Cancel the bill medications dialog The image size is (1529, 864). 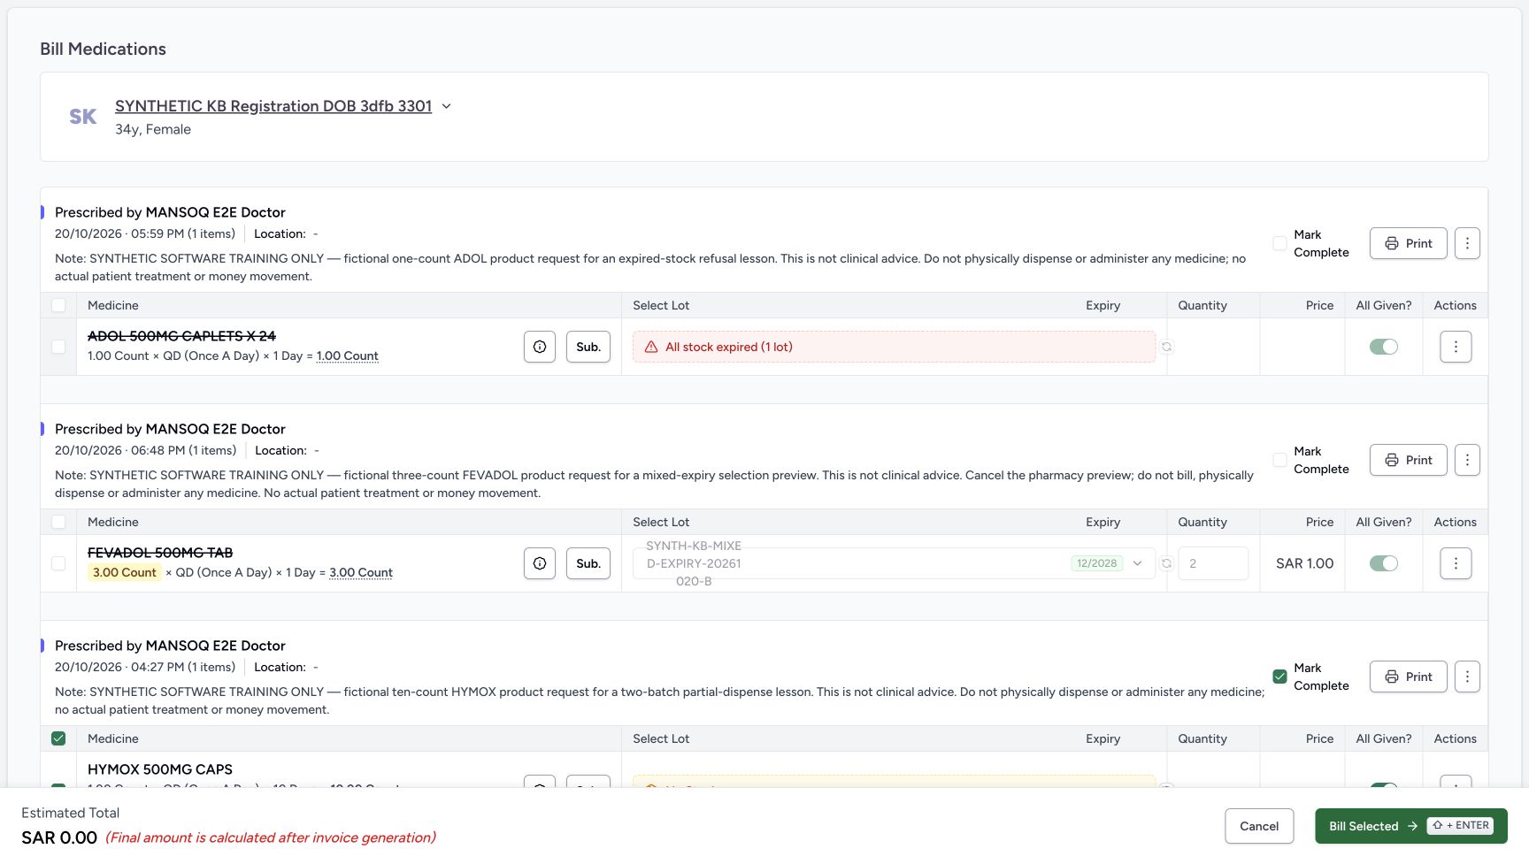(1259, 826)
